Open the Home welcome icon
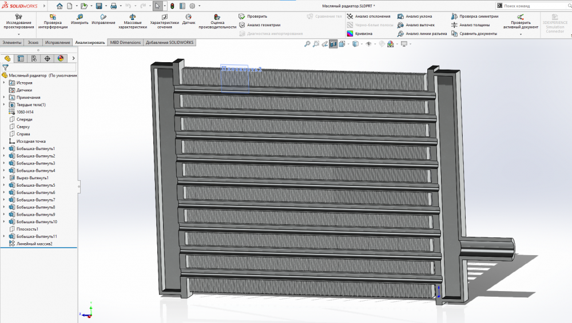The width and height of the screenshot is (572, 323). 59,6
